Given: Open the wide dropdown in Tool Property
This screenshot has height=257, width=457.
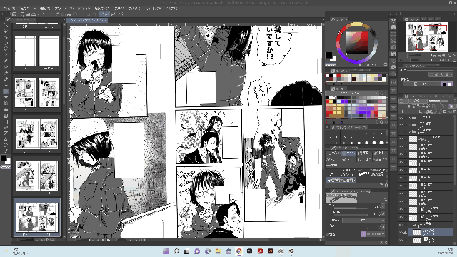Looking at the screenshot, I should coord(363,221).
